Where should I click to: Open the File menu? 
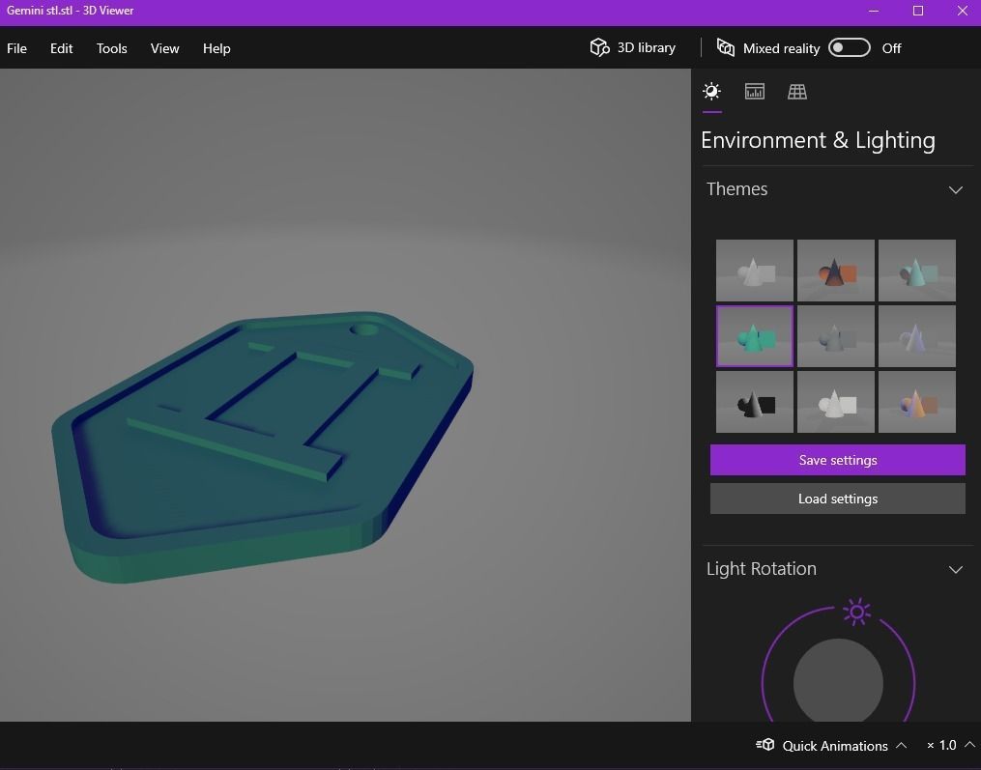click(x=16, y=48)
